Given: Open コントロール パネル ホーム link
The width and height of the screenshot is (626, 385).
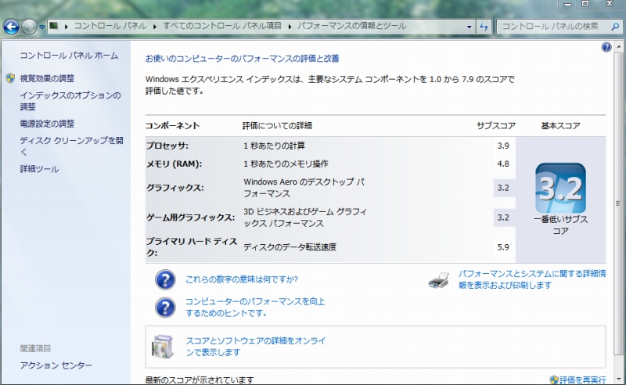Looking at the screenshot, I should (69, 56).
